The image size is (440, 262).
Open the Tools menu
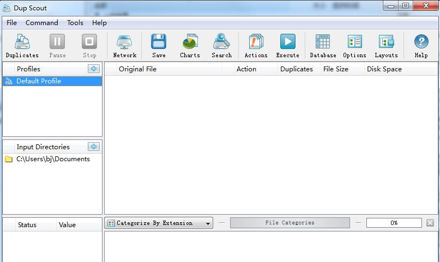75,23
